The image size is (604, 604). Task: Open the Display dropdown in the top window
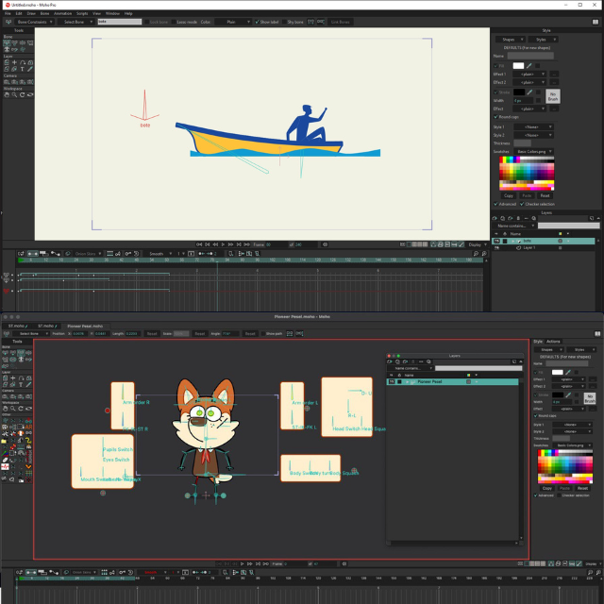[478, 244]
